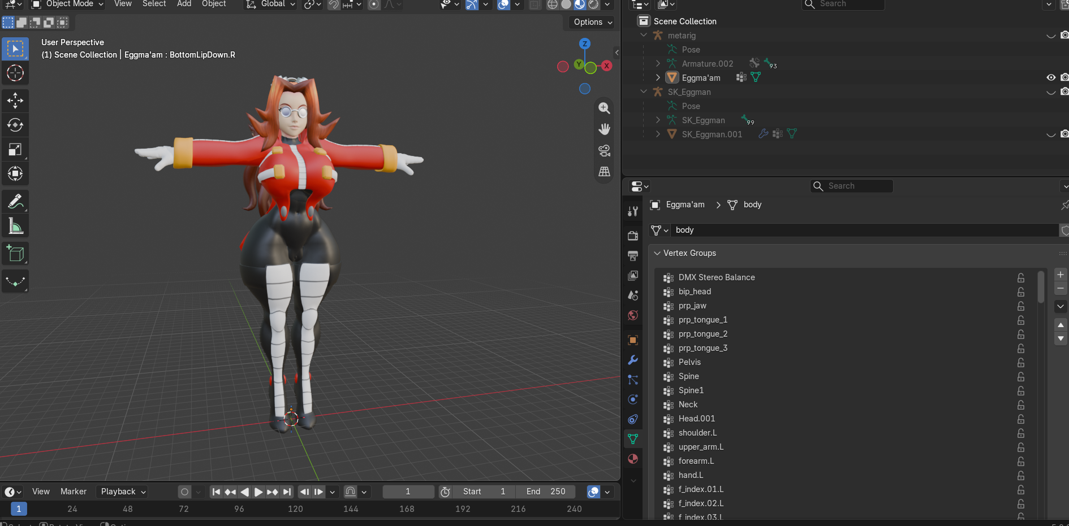Toggle proportional editing in viewport header
This screenshot has height=526, width=1069.
pyautogui.click(x=374, y=5)
